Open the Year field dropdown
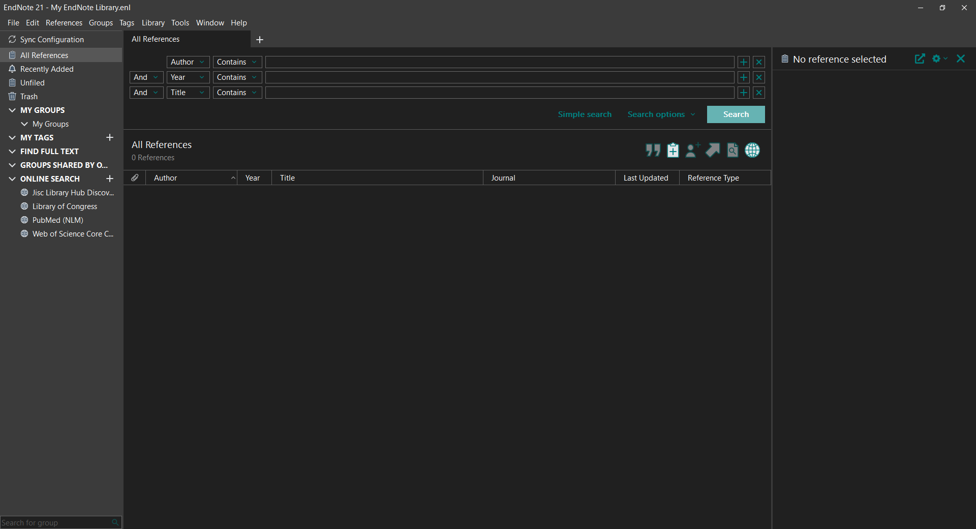Viewport: 976px width, 529px height. (188, 77)
